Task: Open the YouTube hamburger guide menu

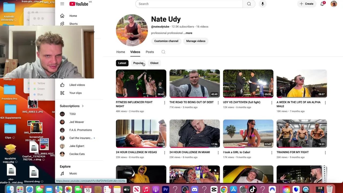Action: pyautogui.click(x=62, y=4)
